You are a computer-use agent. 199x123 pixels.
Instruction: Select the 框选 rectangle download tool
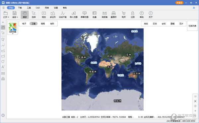(x=44, y=15)
